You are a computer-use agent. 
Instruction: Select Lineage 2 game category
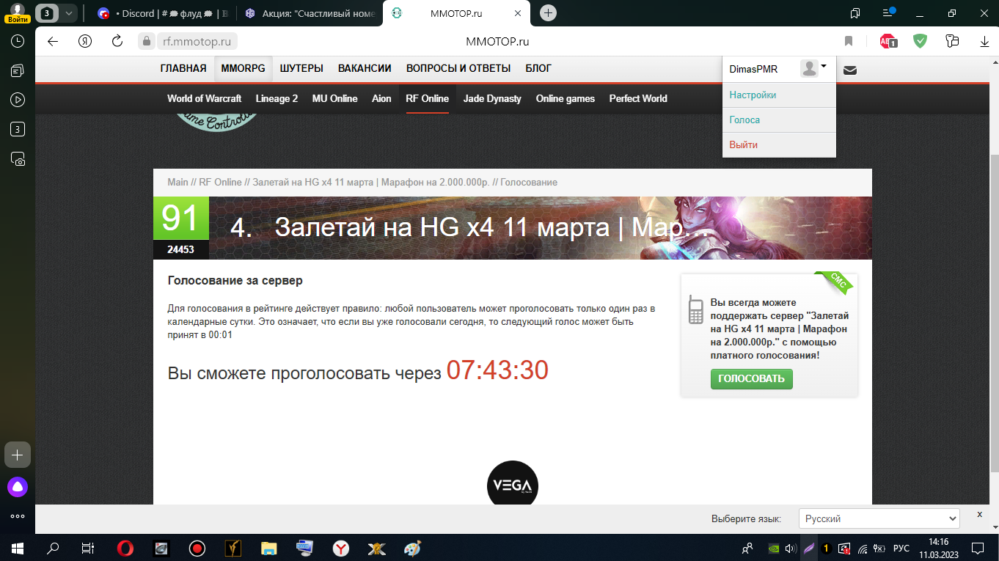click(277, 98)
